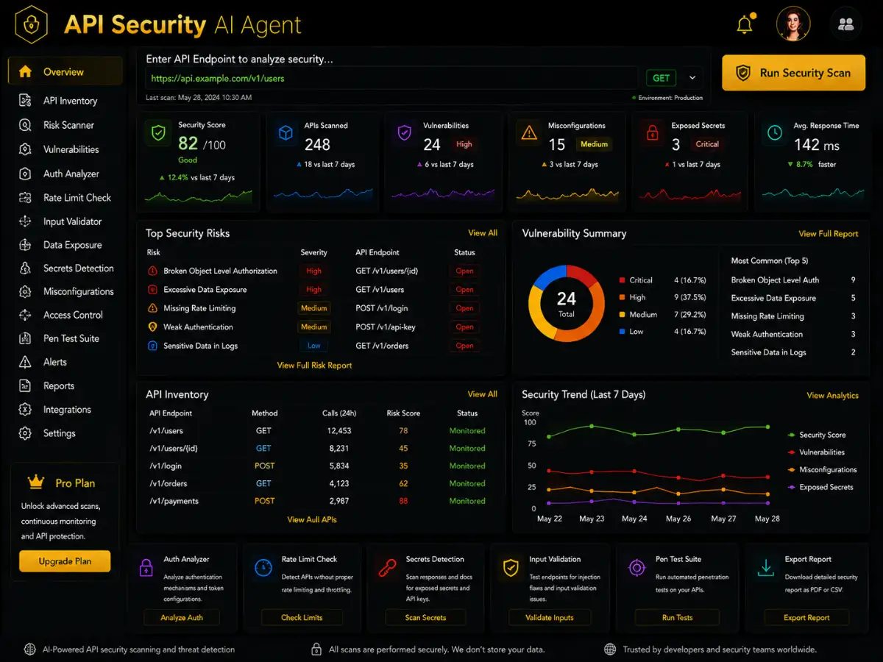The height and width of the screenshot is (662, 883).
Task: Click the /v1/payments endpoint row
Action: point(321,501)
